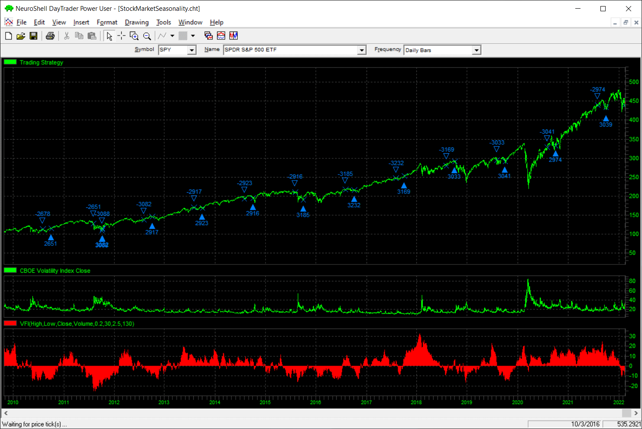Open the Drawing menu
The image size is (642, 429).
(x=137, y=23)
